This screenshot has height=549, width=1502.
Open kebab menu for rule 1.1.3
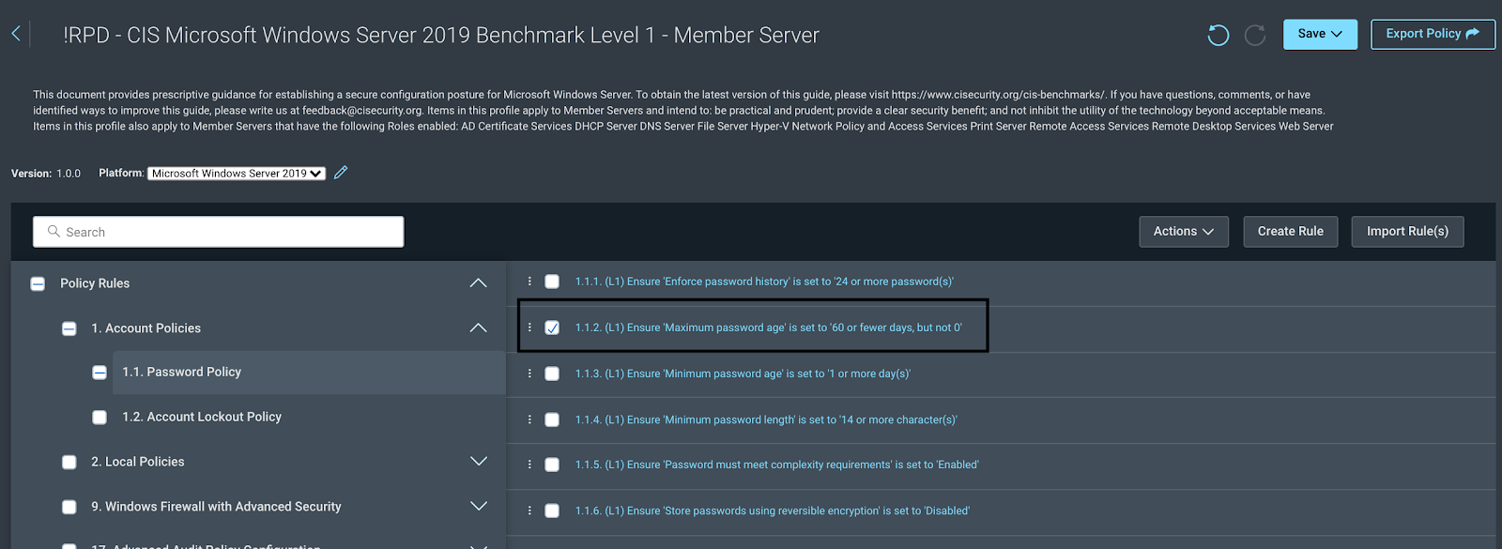point(529,374)
